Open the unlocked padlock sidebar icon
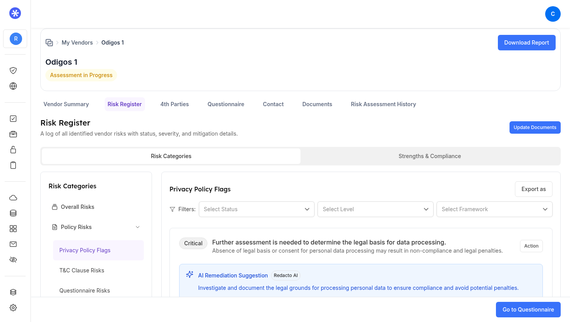This screenshot has height=322, width=570. [13, 150]
